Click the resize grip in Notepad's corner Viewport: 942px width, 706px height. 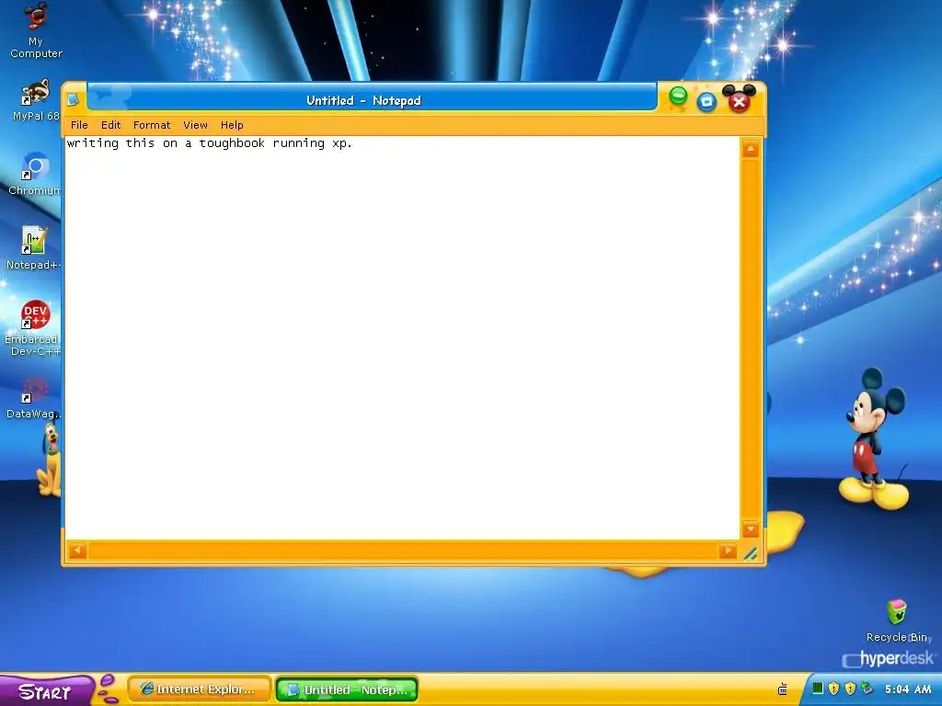[751, 552]
